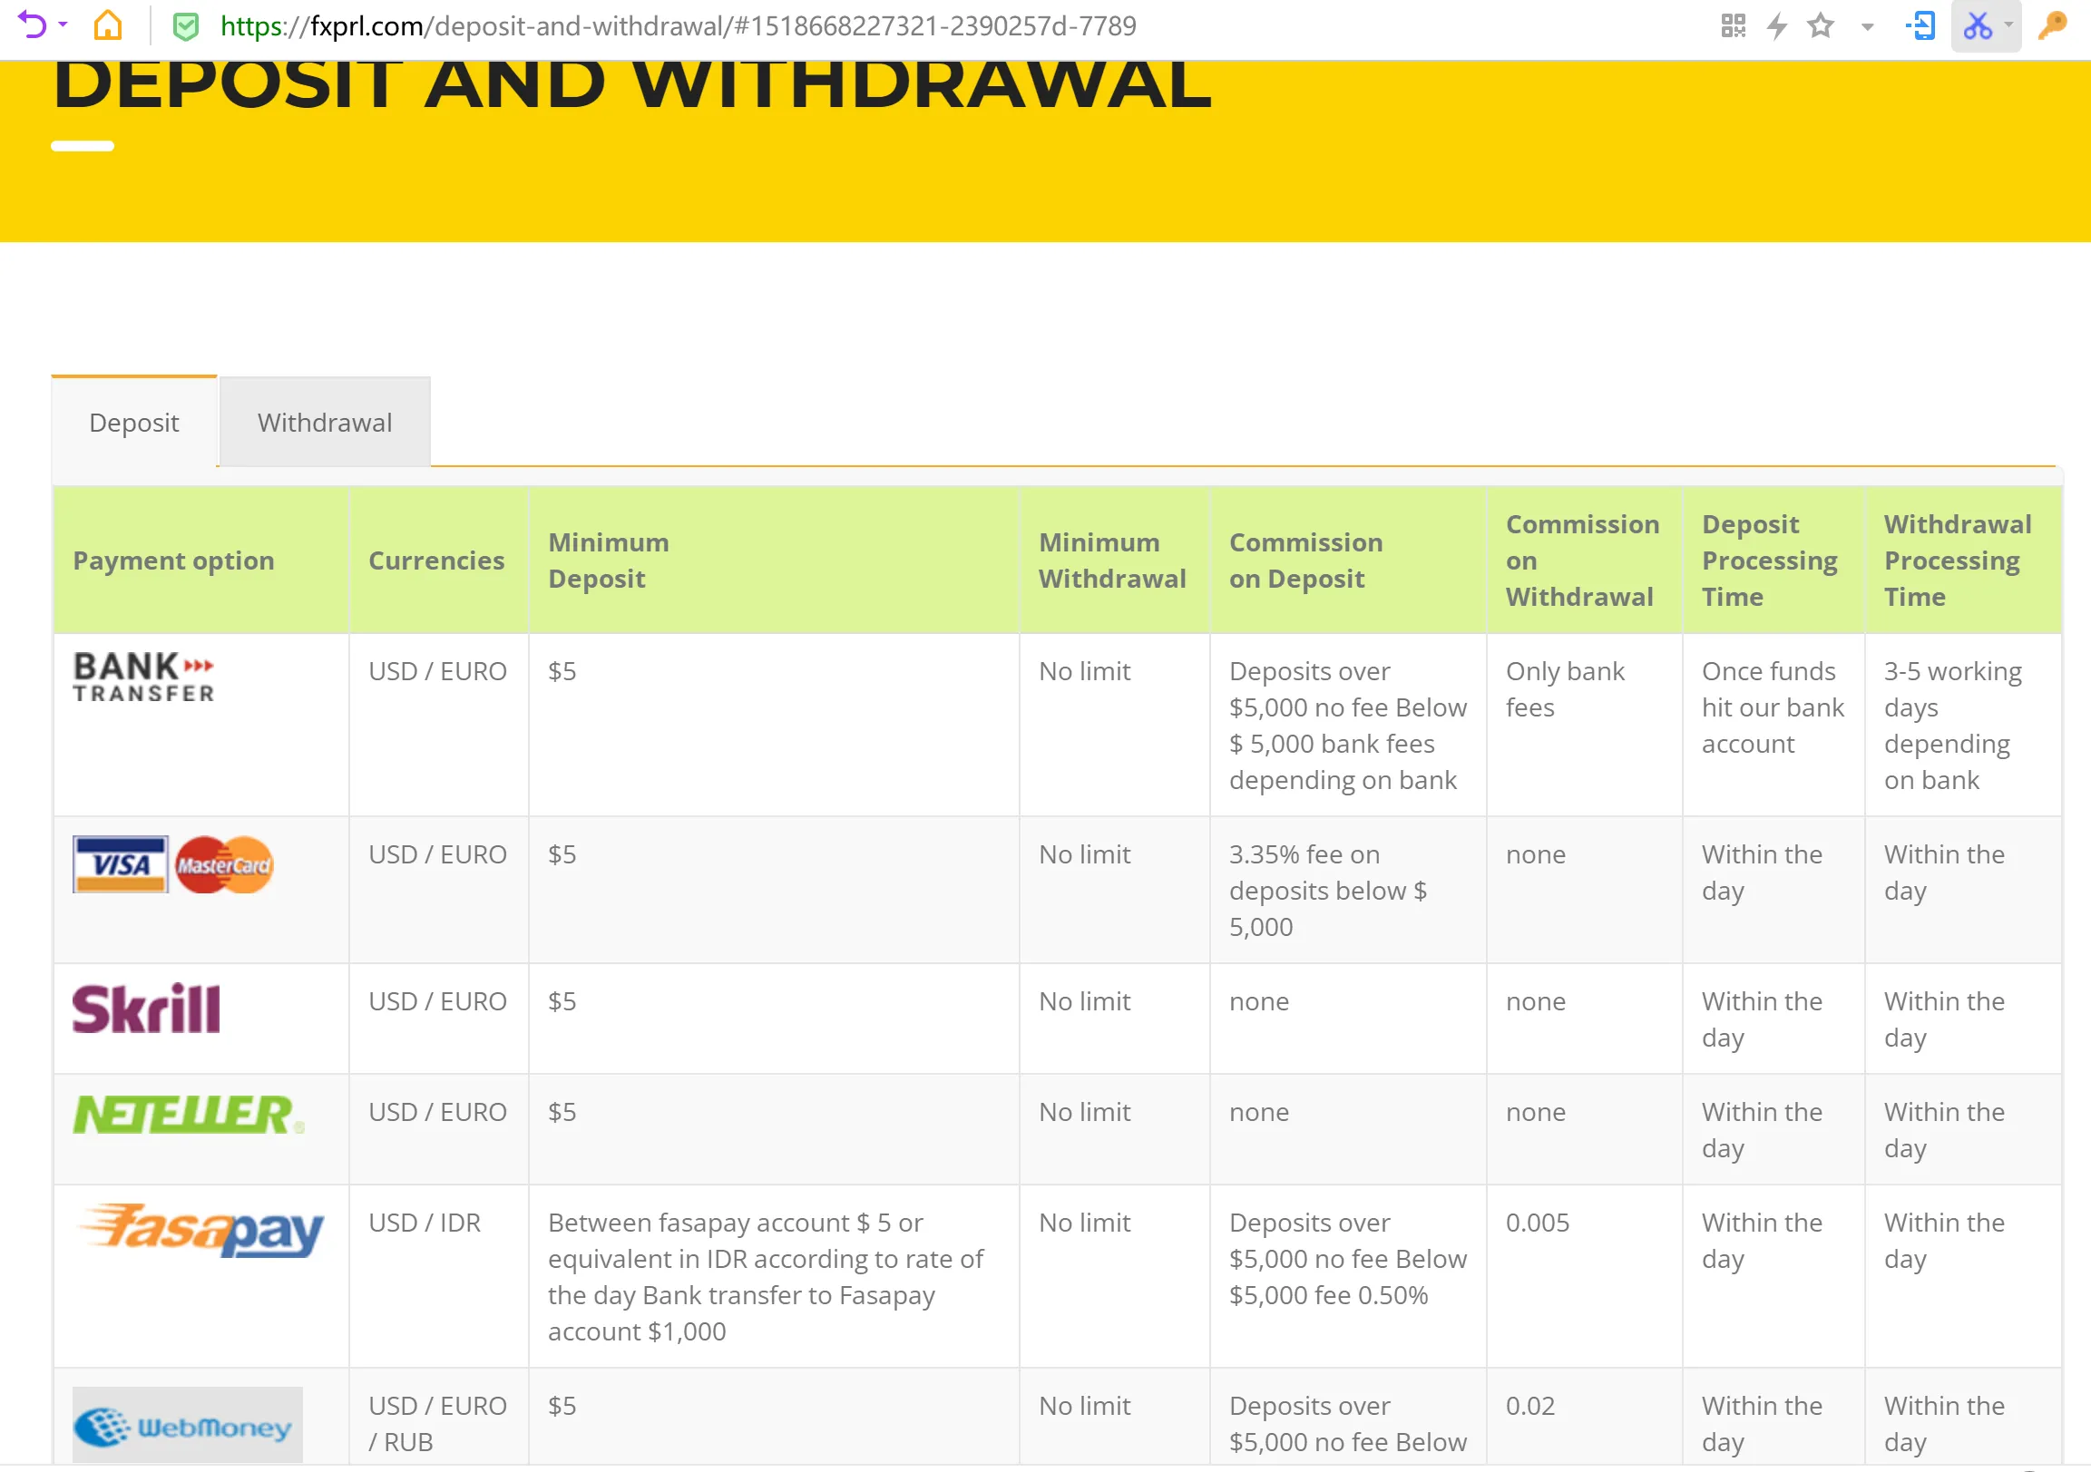Open the dropdown beside the back arrow

(x=63, y=24)
